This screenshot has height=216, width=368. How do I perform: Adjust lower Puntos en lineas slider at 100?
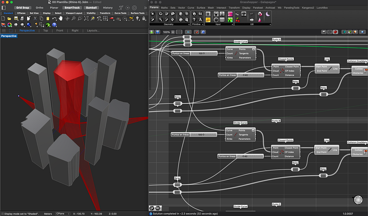tap(193, 135)
